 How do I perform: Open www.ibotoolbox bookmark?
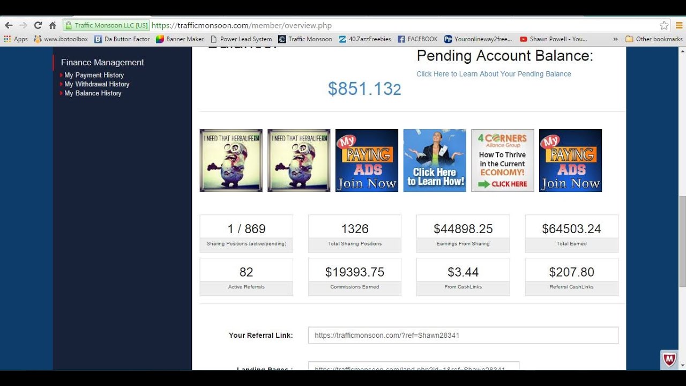coord(61,39)
